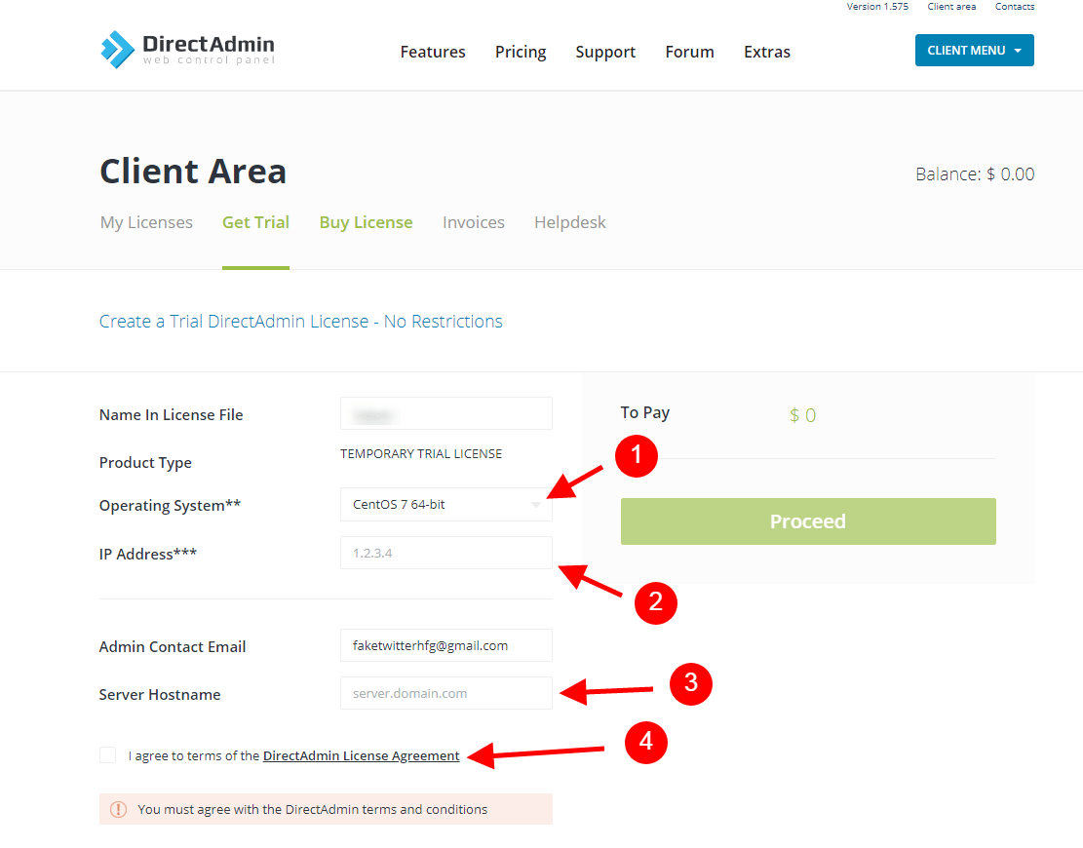Click the Server Hostname input field
Screen dimensions: 1083x848
click(x=446, y=693)
